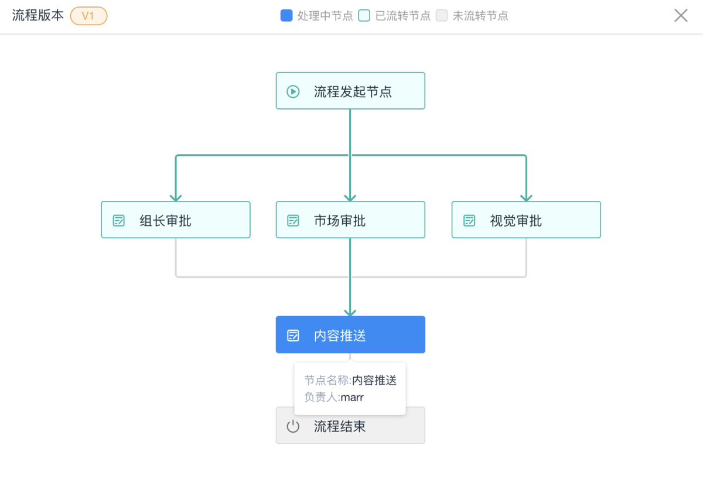Click the gray 未流转节点 legend swatch
Viewport: 703px width, 486px height.
442,16
